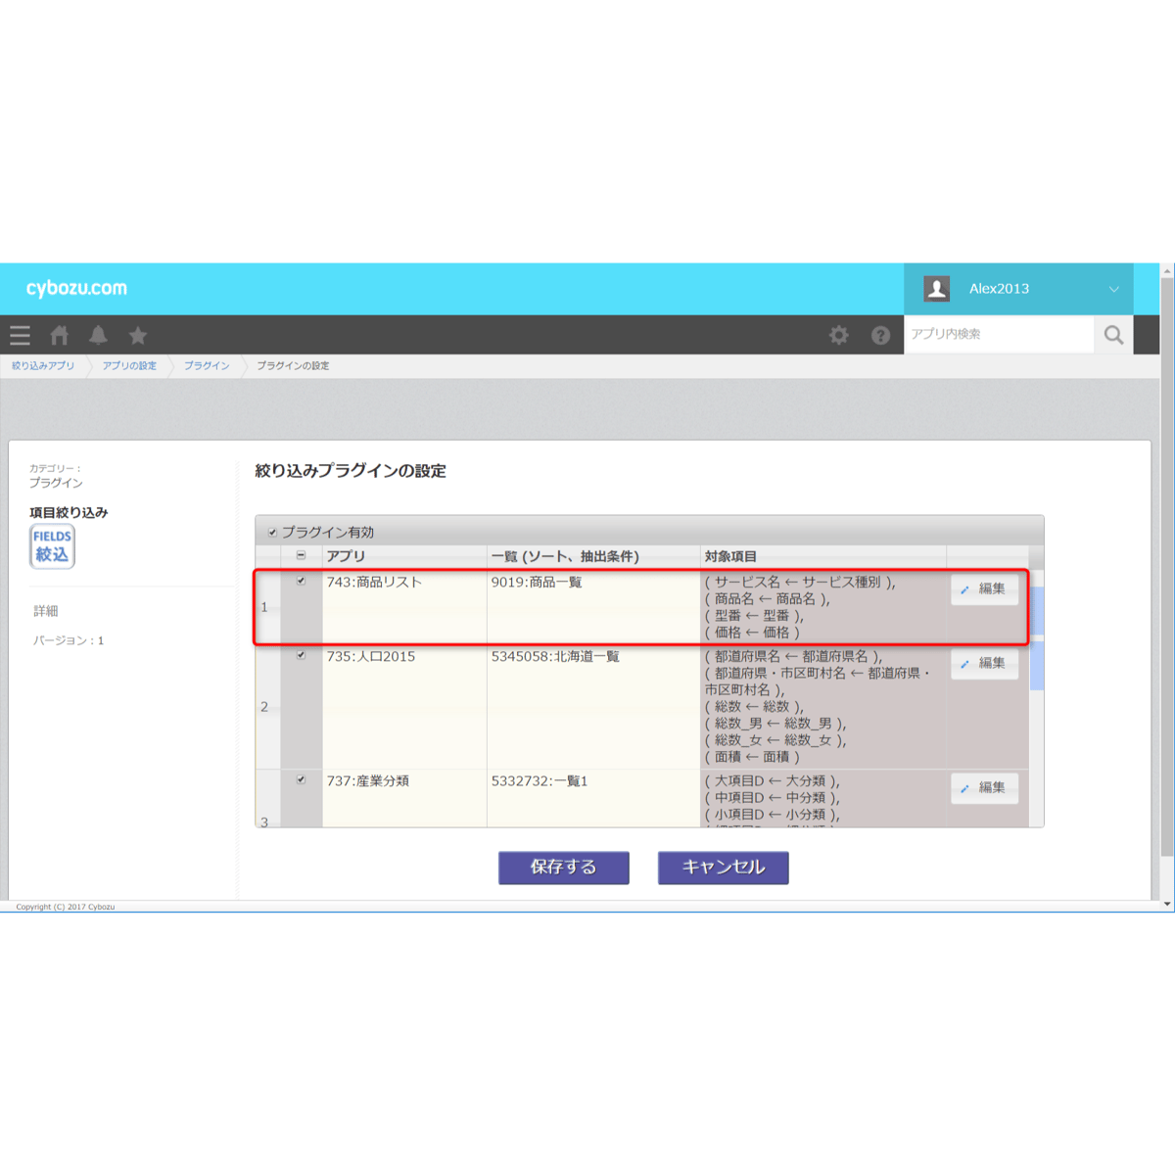Click the プラグインの設定 breadcrumb text
This screenshot has width=1175, height=1175.
point(293,366)
